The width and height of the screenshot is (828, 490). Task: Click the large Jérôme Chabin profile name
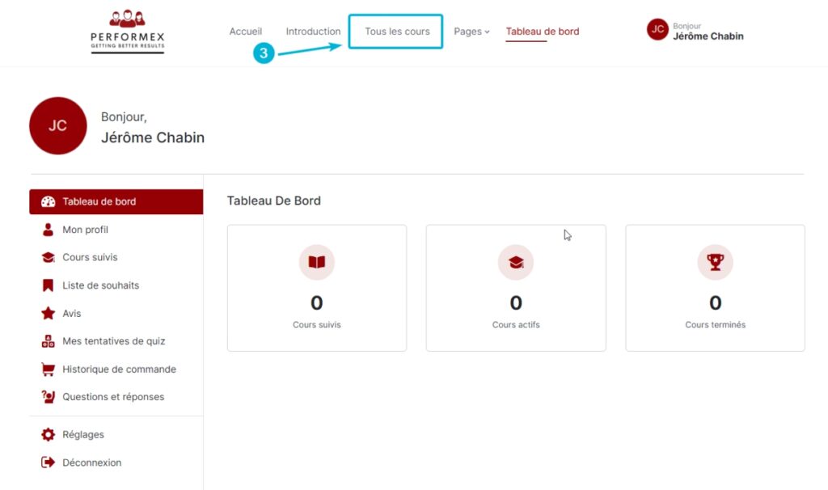pos(153,137)
